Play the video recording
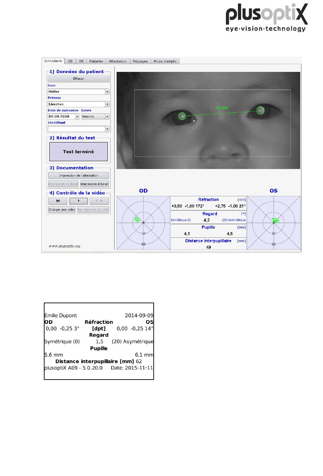Viewport: 323px width, 476px height. point(79,201)
